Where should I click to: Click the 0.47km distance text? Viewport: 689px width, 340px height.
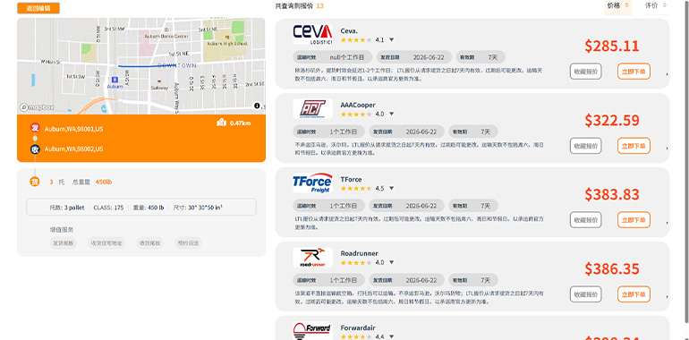241,123
